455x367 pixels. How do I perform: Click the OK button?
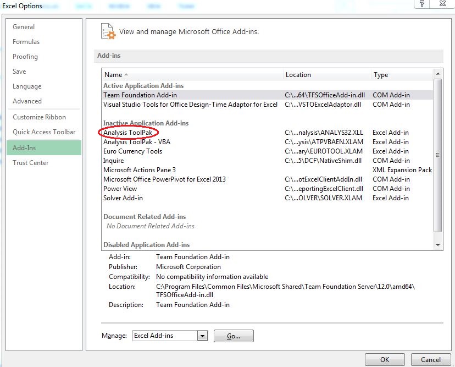(x=385, y=359)
